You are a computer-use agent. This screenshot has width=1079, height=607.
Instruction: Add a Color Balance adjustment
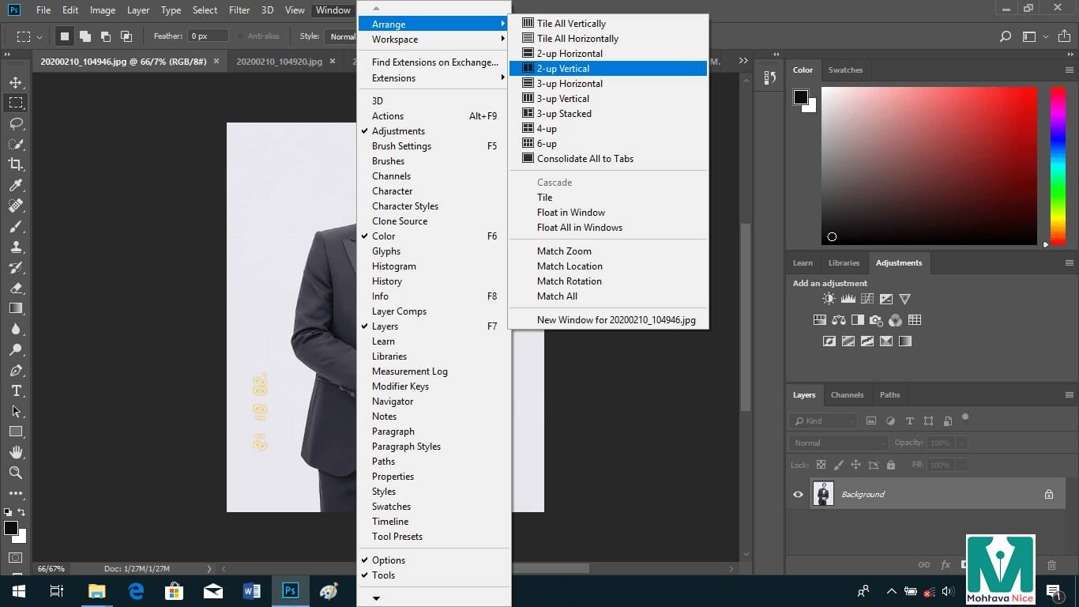click(838, 320)
